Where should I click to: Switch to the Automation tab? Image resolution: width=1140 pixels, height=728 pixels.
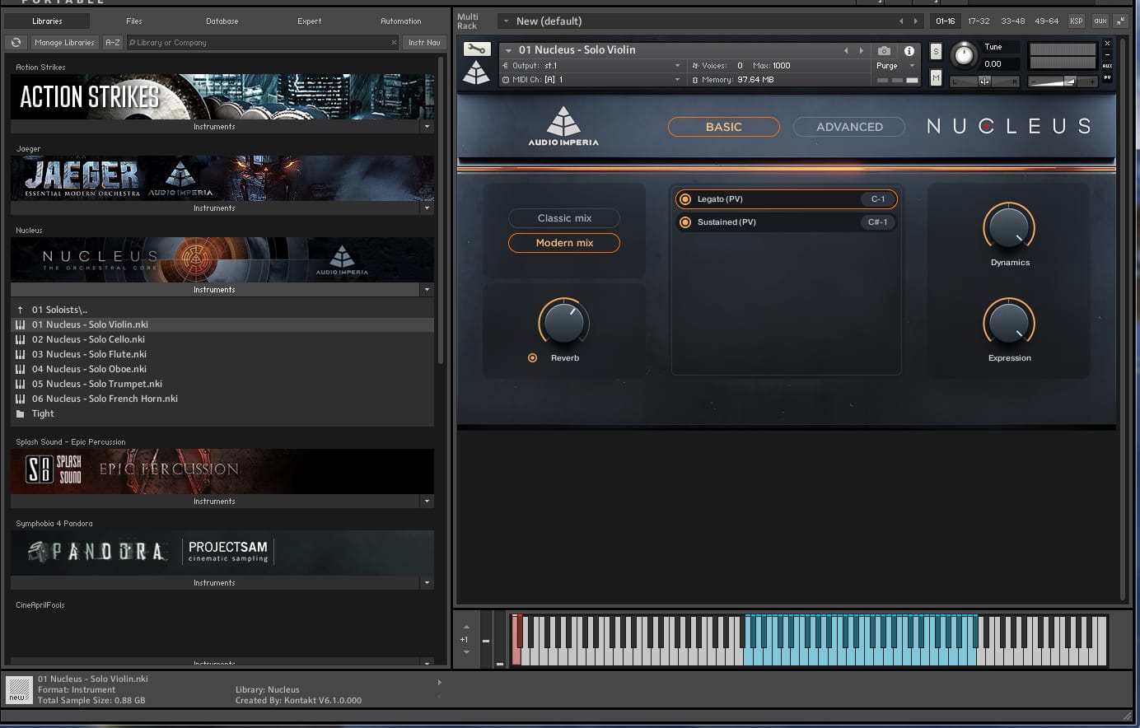click(401, 21)
